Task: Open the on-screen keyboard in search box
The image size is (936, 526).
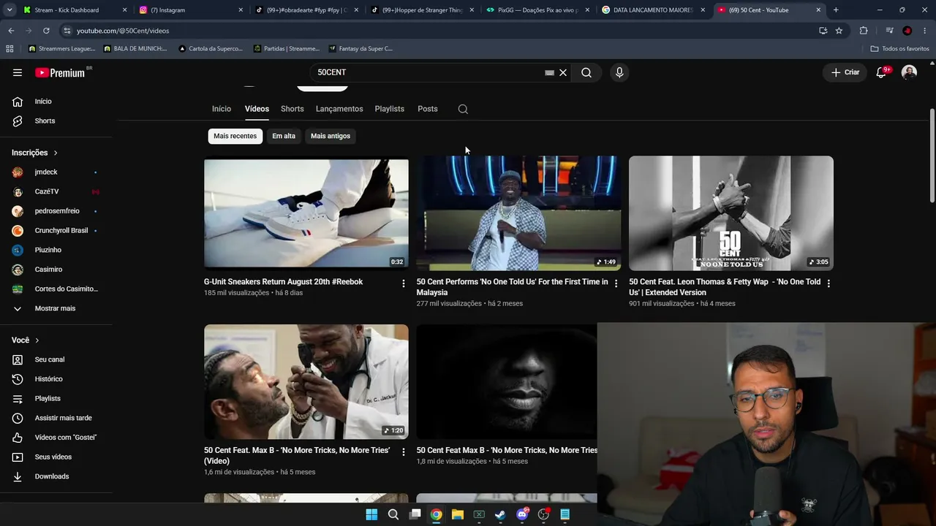Action: 549,72
